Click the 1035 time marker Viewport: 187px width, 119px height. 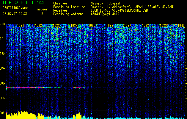(x=92, y=26)
